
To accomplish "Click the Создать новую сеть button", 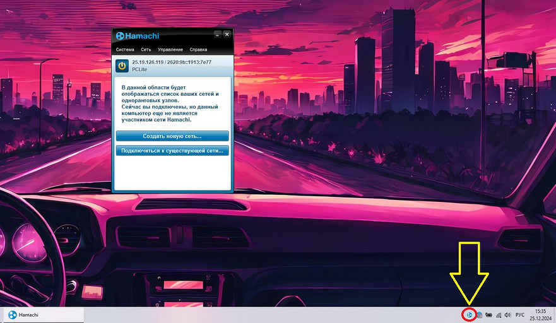I will pyautogui.click(x=172, y=136).
